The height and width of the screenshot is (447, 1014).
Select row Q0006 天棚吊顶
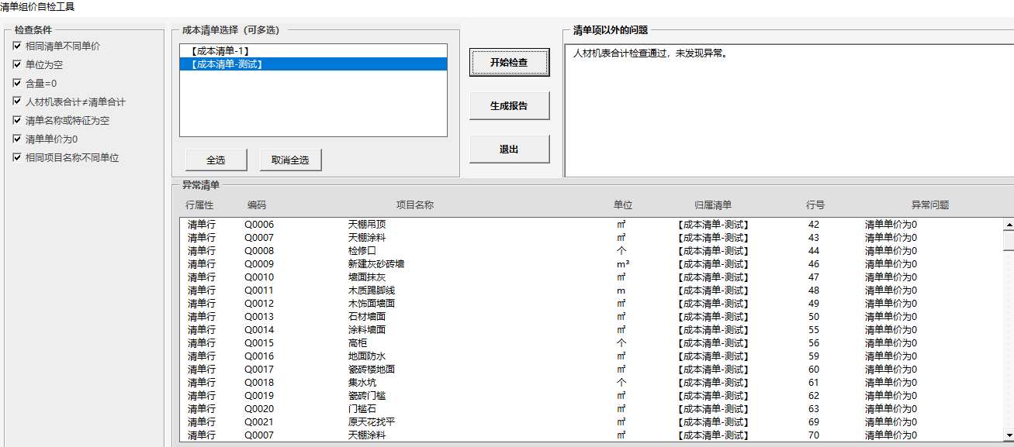pyautogui.click(x=590, y=225)
